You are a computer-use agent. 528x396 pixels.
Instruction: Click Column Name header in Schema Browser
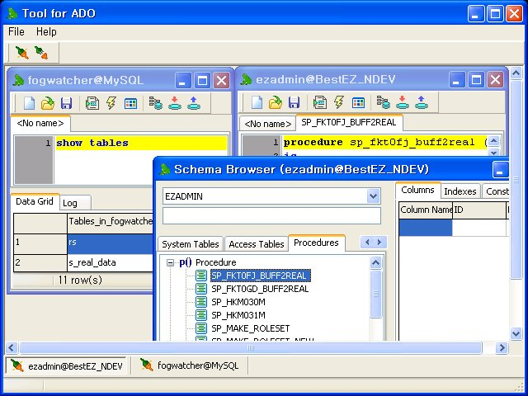[x=426, y=210]
